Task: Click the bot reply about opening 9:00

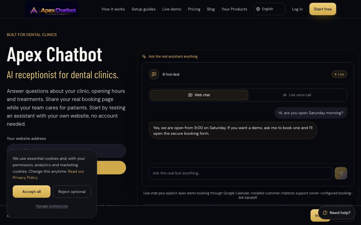Action: pos(233,131)
